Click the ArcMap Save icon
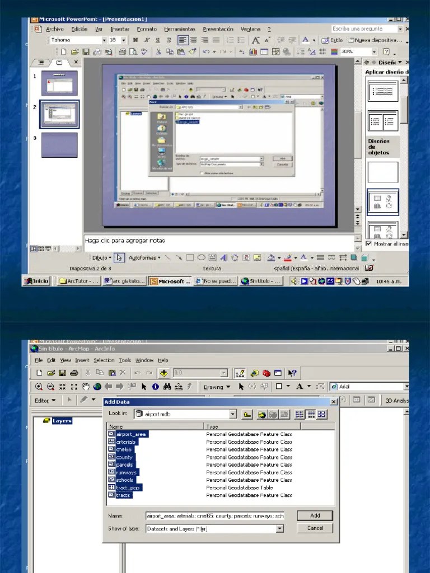Image resolution: width=430 pixels, height=573 pixels. click(x=62, y=373)
